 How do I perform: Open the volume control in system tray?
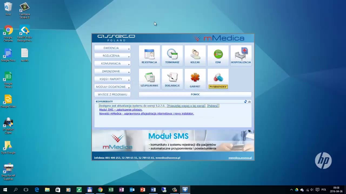[x=312, y=190]
